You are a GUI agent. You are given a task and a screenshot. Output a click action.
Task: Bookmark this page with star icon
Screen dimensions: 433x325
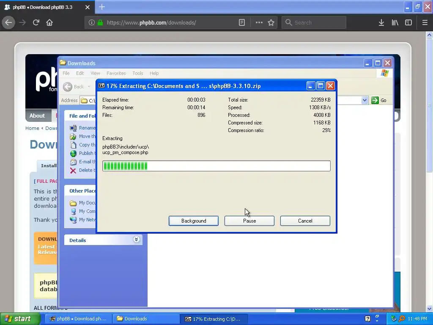271,23
